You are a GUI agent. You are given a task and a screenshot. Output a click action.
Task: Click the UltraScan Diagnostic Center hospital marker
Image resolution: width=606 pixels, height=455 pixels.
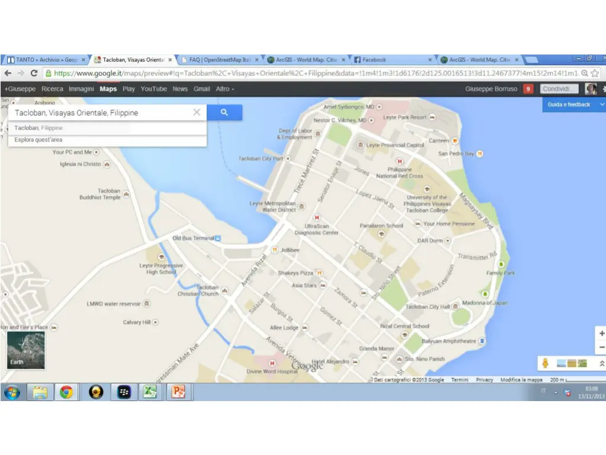pos(317,217)
